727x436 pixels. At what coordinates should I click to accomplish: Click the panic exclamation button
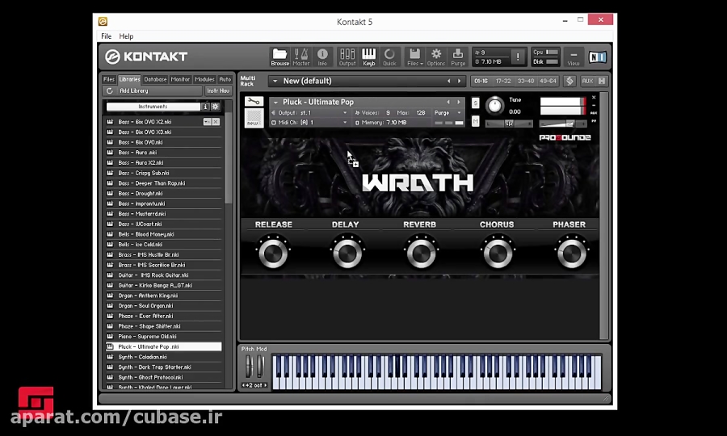[518, 57]
